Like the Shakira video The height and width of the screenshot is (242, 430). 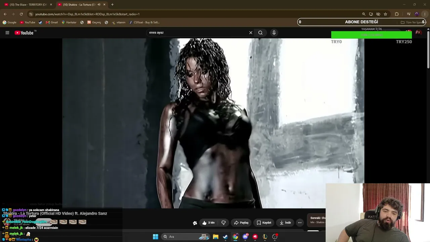[x=209, y=223]
